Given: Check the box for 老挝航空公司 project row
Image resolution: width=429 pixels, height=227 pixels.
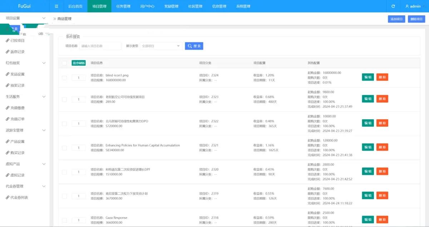Looking at the screenshot, I should [x=64, y=100].
